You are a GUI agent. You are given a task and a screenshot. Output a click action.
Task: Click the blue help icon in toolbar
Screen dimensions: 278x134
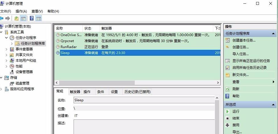pos(32,18)
